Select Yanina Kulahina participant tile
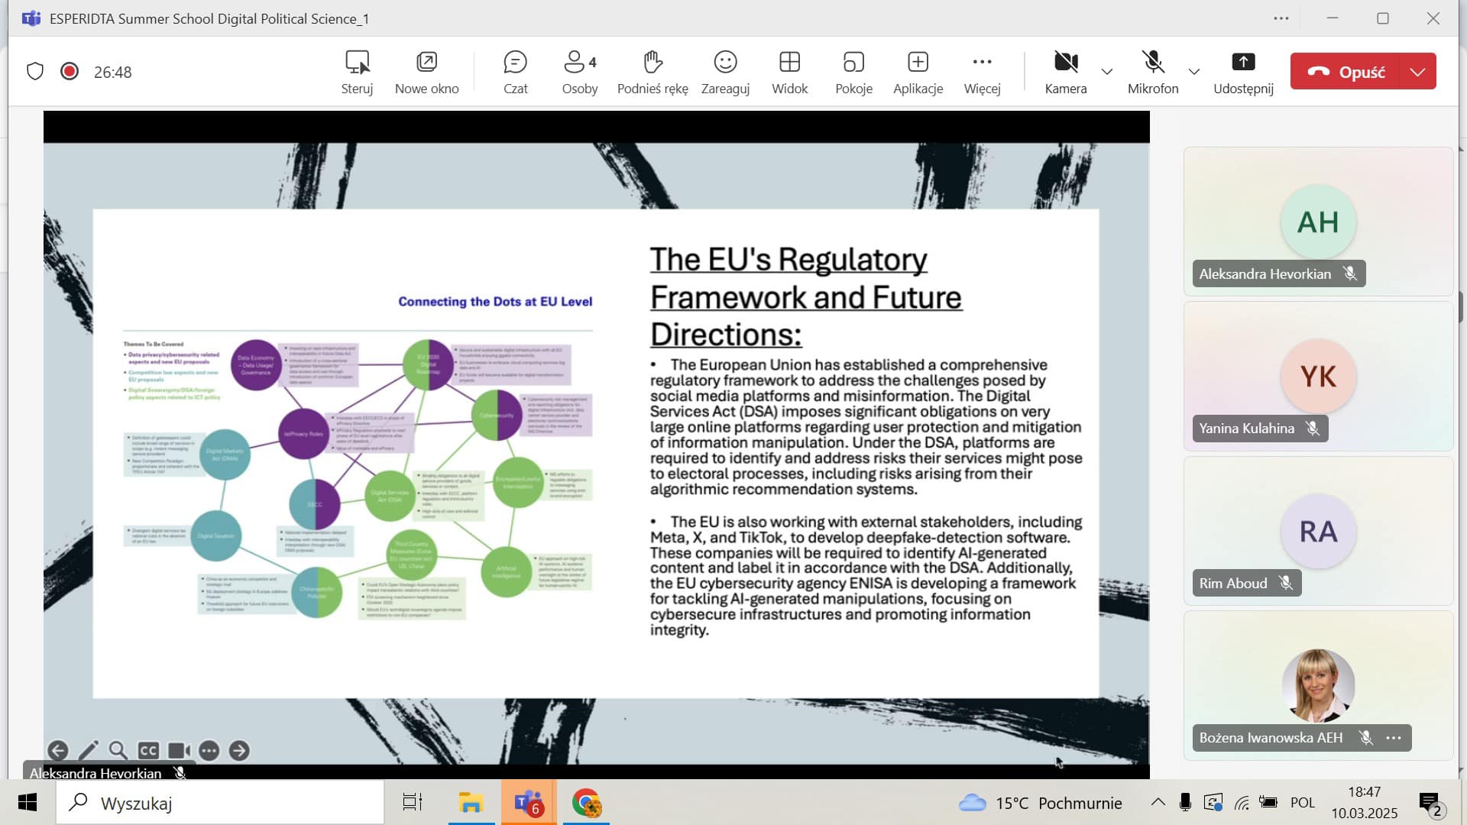This screenshot has width=1467, height=825. 1318,376
